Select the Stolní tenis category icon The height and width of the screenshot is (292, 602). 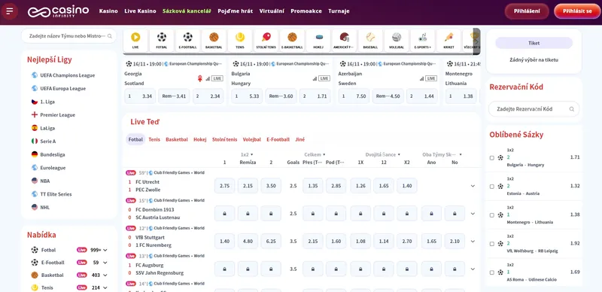tap(266, 41)
